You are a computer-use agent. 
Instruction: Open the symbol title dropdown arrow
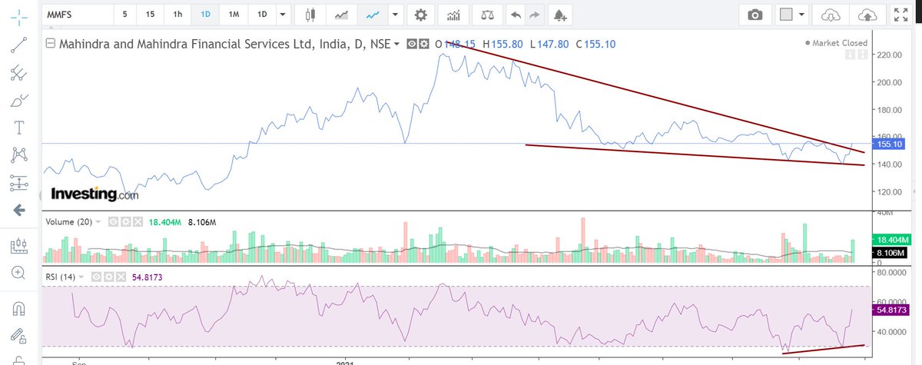(396, 45)
